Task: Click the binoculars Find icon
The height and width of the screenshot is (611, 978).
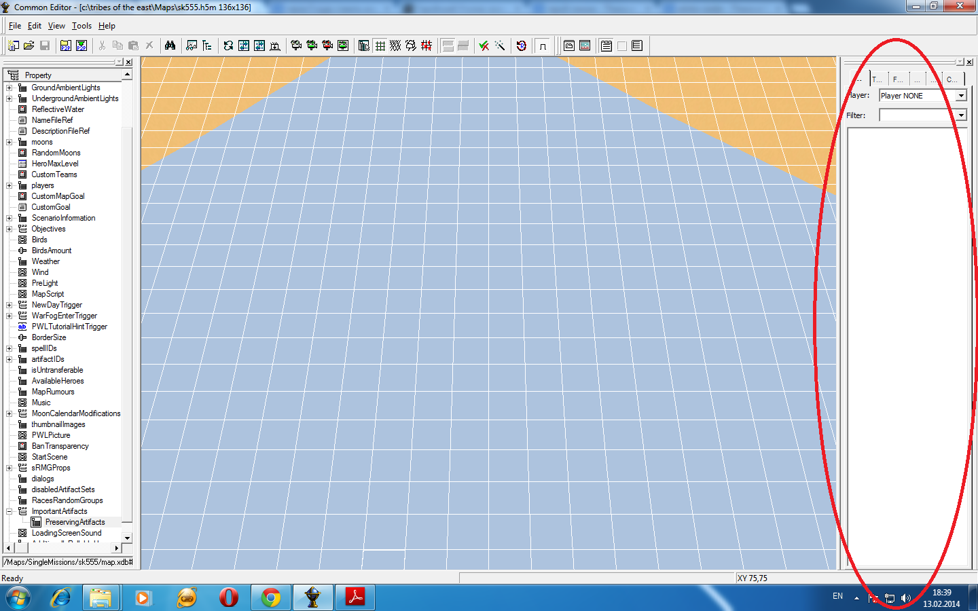Action: (170, 45)
